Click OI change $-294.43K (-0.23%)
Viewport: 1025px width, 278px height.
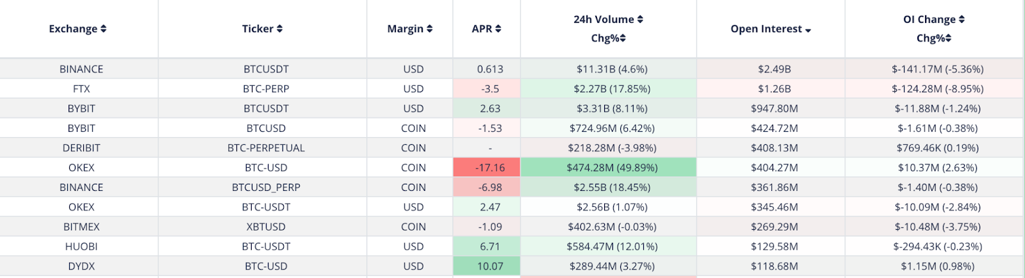(x=937, y=247)
